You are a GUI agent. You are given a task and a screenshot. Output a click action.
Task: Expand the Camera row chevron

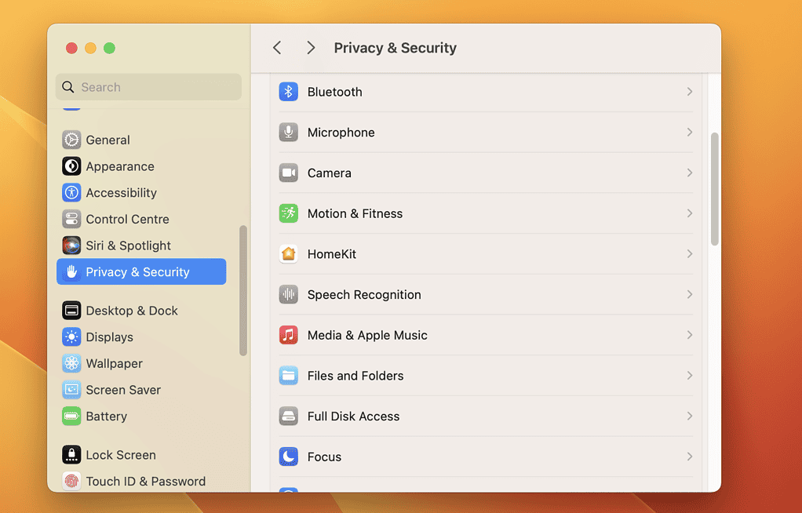[x=690, y=173]
